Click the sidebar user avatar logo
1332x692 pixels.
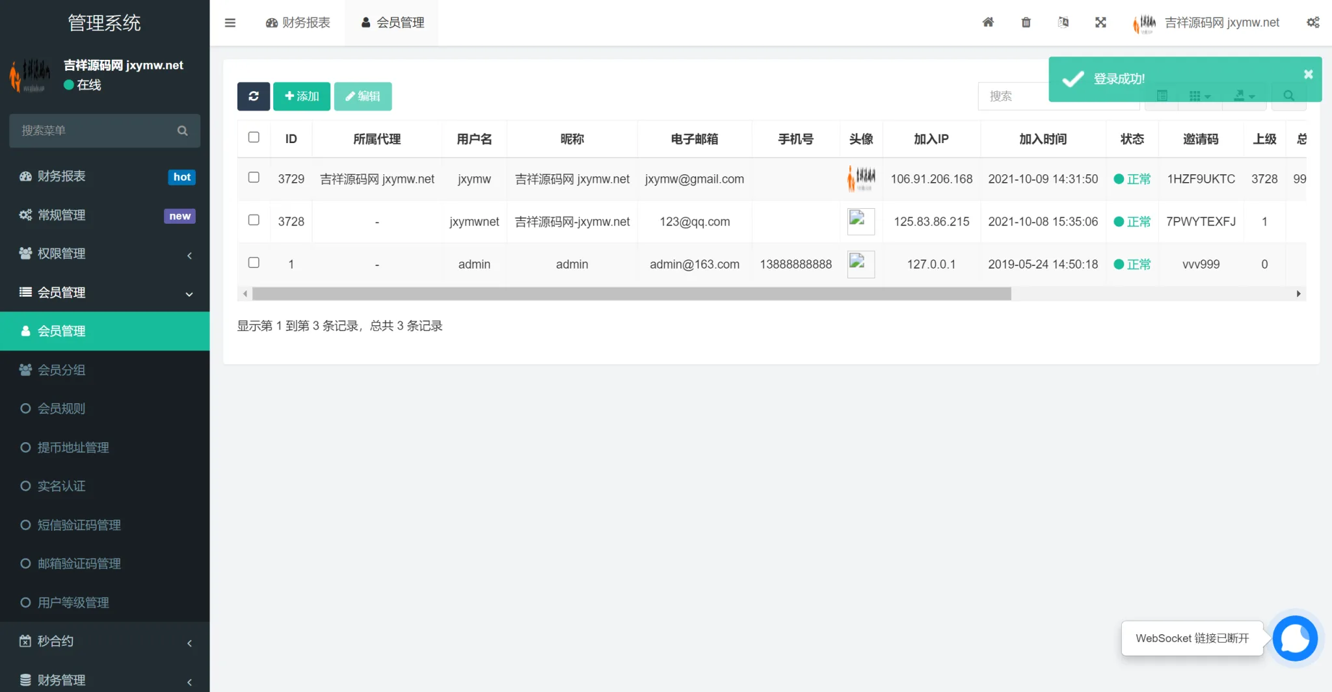30,75
